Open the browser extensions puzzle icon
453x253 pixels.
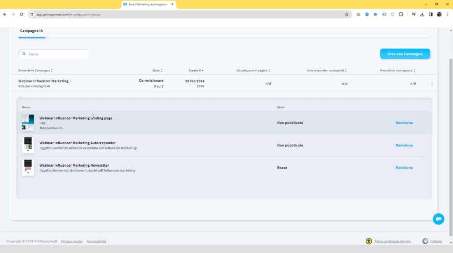pyautogui.click(x=401, y=14)
